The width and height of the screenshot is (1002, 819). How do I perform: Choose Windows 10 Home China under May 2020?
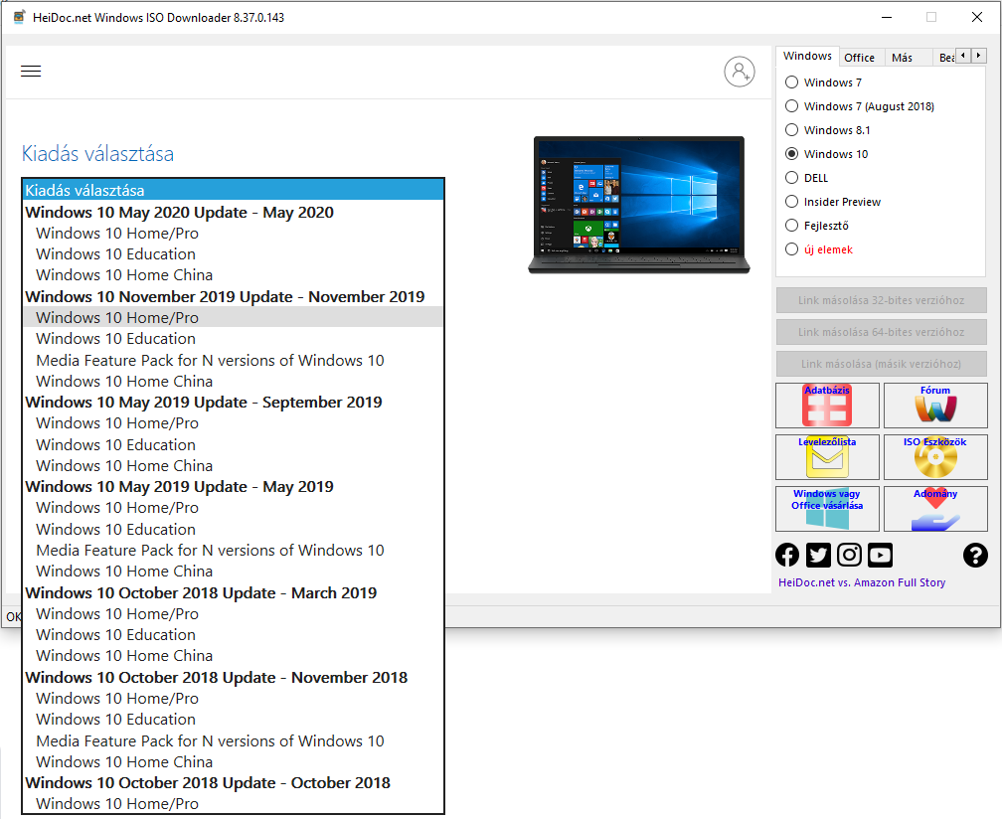(x=234, y=275)
